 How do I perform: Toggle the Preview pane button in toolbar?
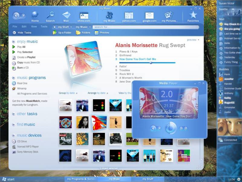[102, 33]
